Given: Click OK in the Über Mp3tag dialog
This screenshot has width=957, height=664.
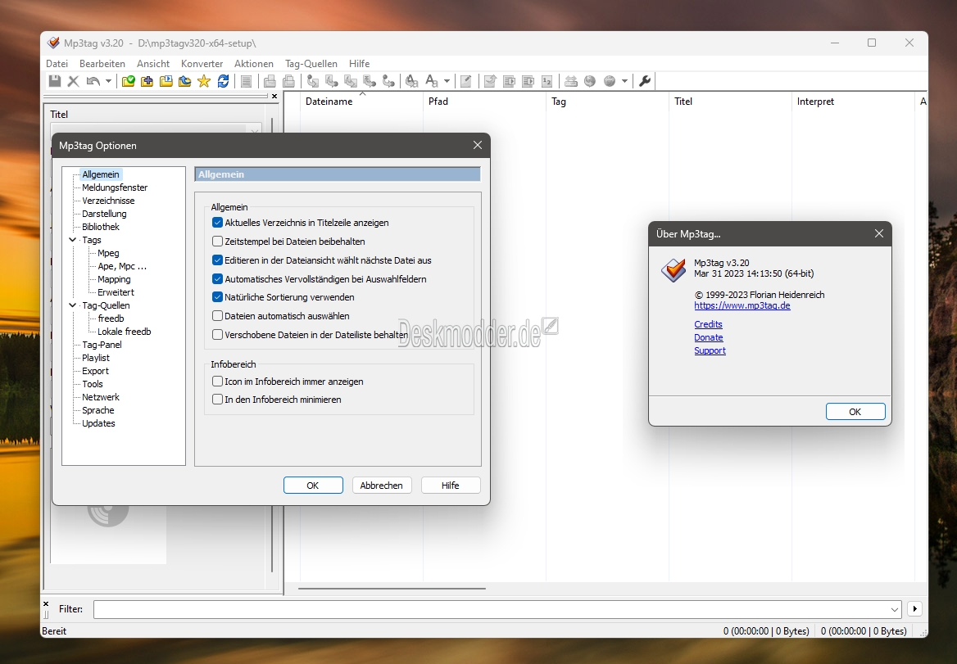Looking at the screenshot, I should coord(855,412).
